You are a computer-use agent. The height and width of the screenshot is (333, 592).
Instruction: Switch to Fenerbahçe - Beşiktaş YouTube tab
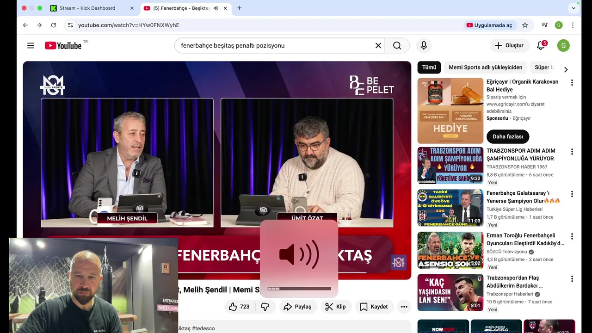(x=185, y=8)
